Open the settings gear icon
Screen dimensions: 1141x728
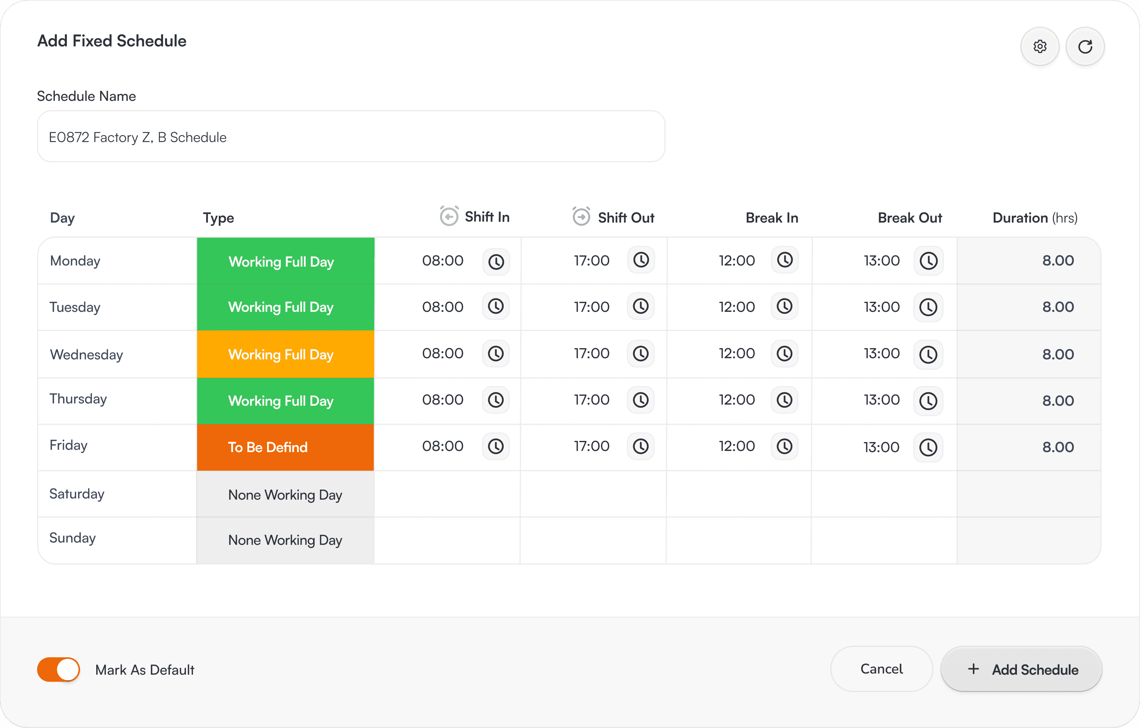coord(1040,46)
